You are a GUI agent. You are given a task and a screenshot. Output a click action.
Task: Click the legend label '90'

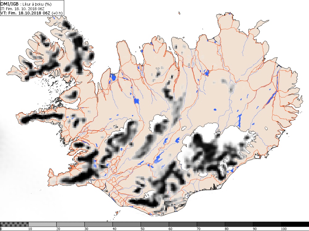[x=255, y=229]
